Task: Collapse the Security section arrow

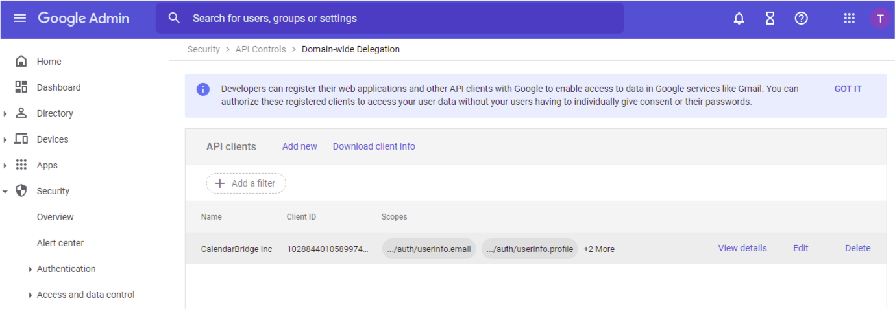Action: (5, 191)
